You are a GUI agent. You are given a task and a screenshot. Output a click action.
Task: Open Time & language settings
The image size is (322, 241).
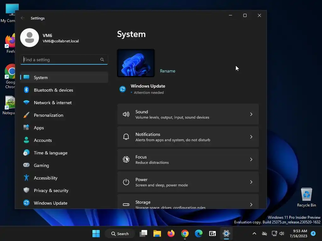pos(64,153)
